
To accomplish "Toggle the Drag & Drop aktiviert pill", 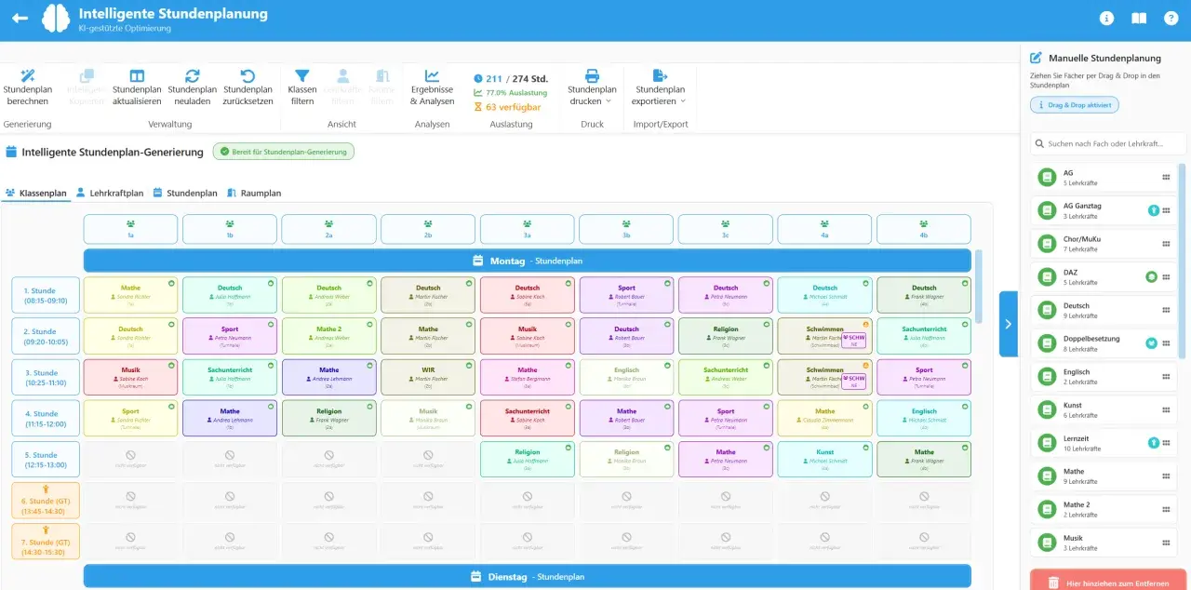I will [x=1075, y=105].
